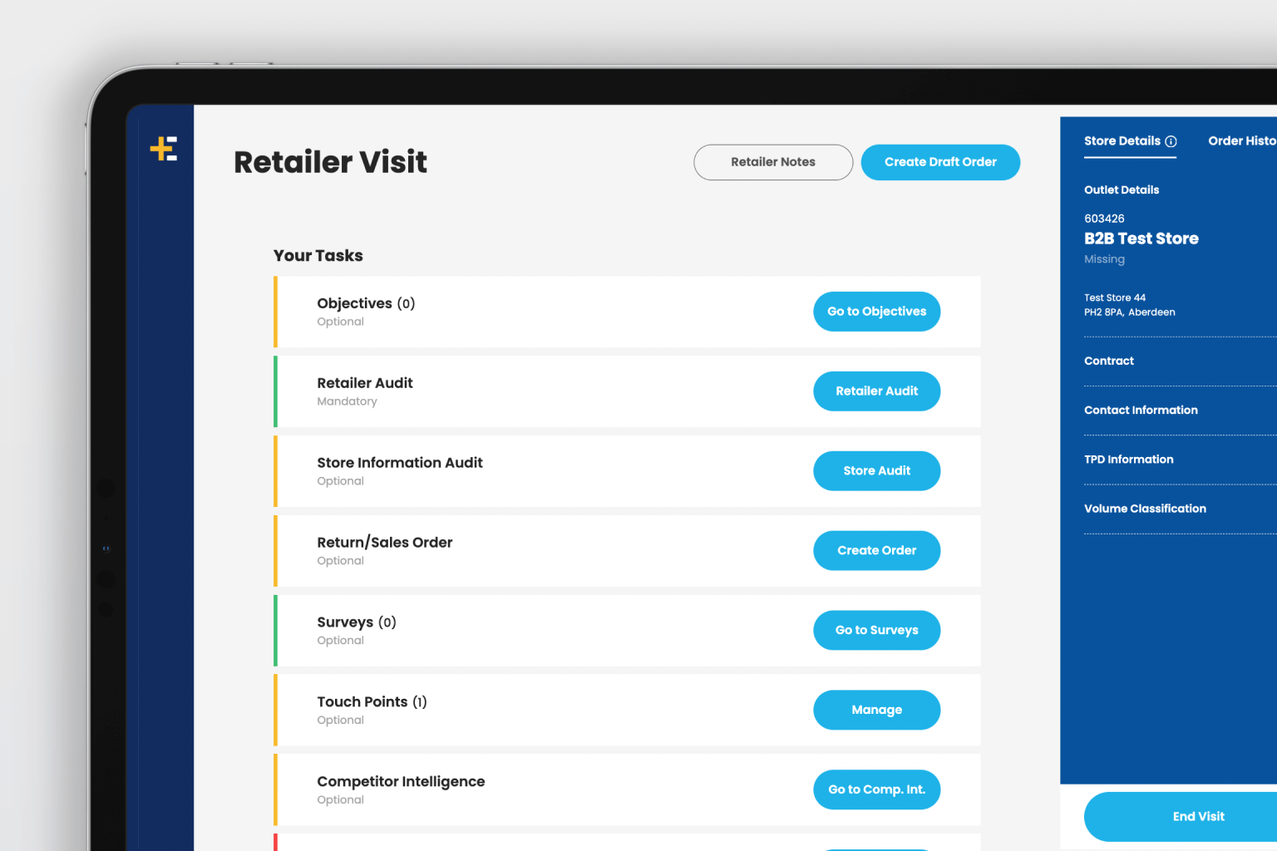Expand the TPD Information section
Viewport: 1277px width, 851px height.
point(1181,460)
